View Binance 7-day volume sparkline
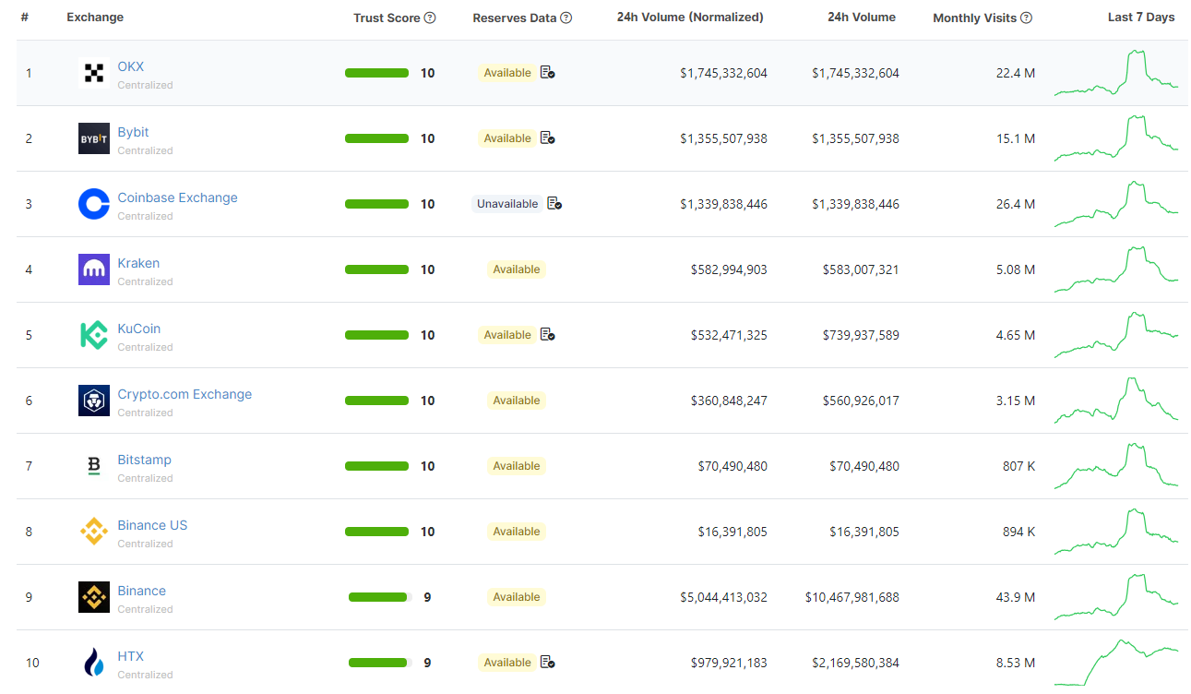This screenshot has width=1191, height=694. click(x=1116, y=597)
